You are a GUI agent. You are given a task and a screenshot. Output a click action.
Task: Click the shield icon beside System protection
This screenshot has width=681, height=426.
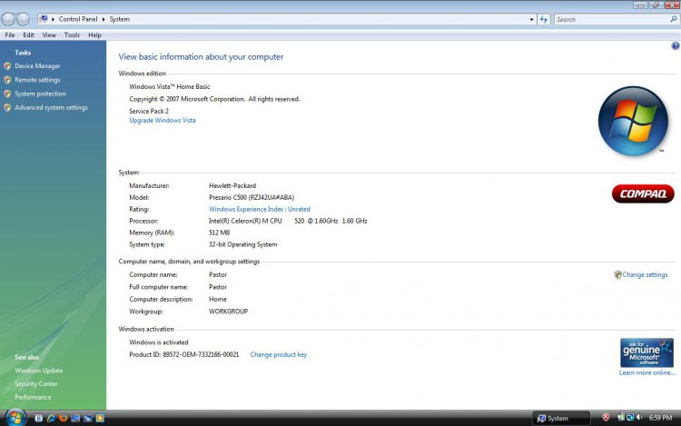[7, 94]
